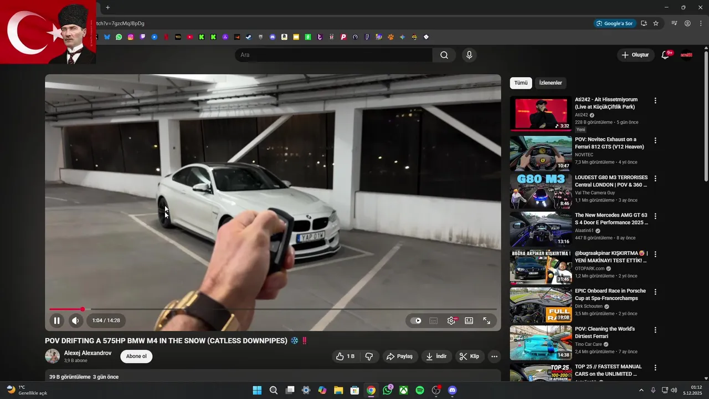Toggle subtitles button in video player
This screenshot has width=709, height=399.
[x=434, y=320]
